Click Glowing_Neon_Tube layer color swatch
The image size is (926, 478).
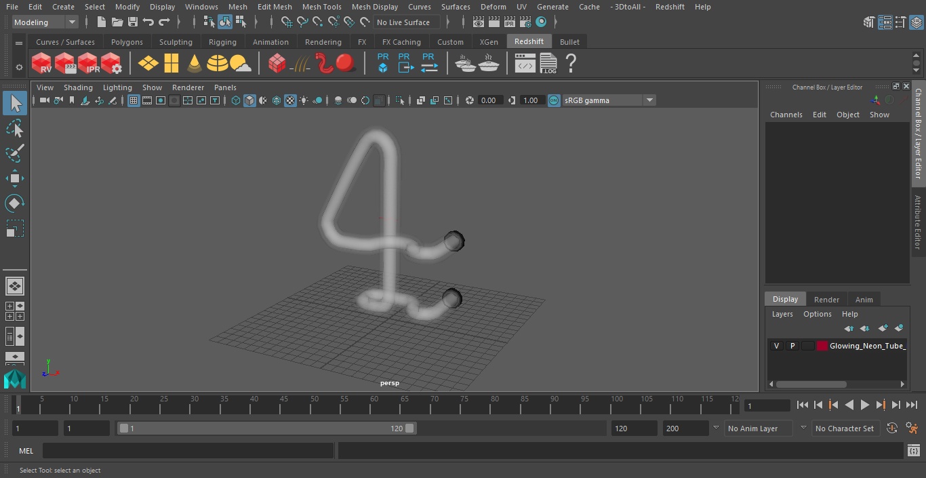pos(822,346)
